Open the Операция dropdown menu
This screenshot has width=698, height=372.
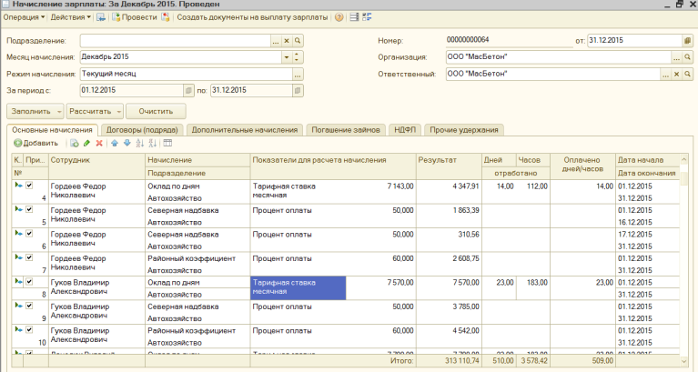24,17
